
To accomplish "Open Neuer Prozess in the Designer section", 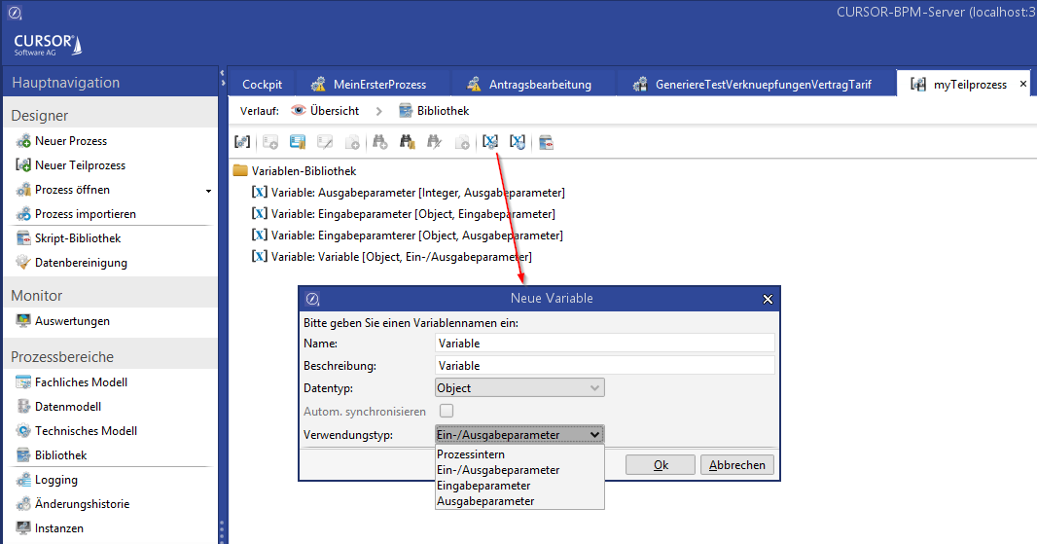I will tap(70, 141).
